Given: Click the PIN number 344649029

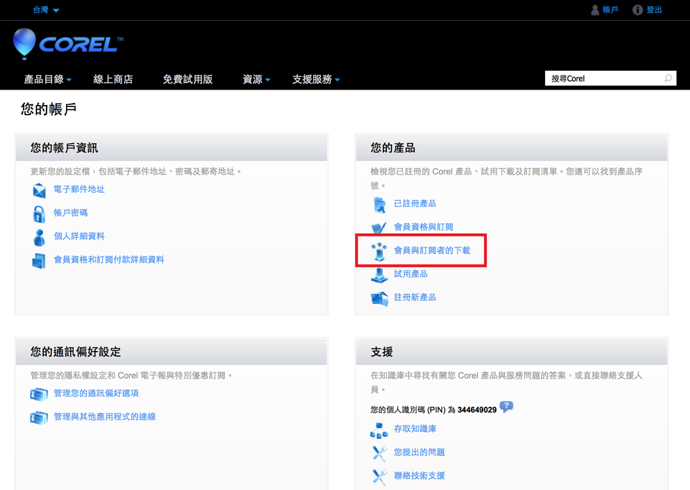Looking at the screenshot, I should [x=477, y=410].
